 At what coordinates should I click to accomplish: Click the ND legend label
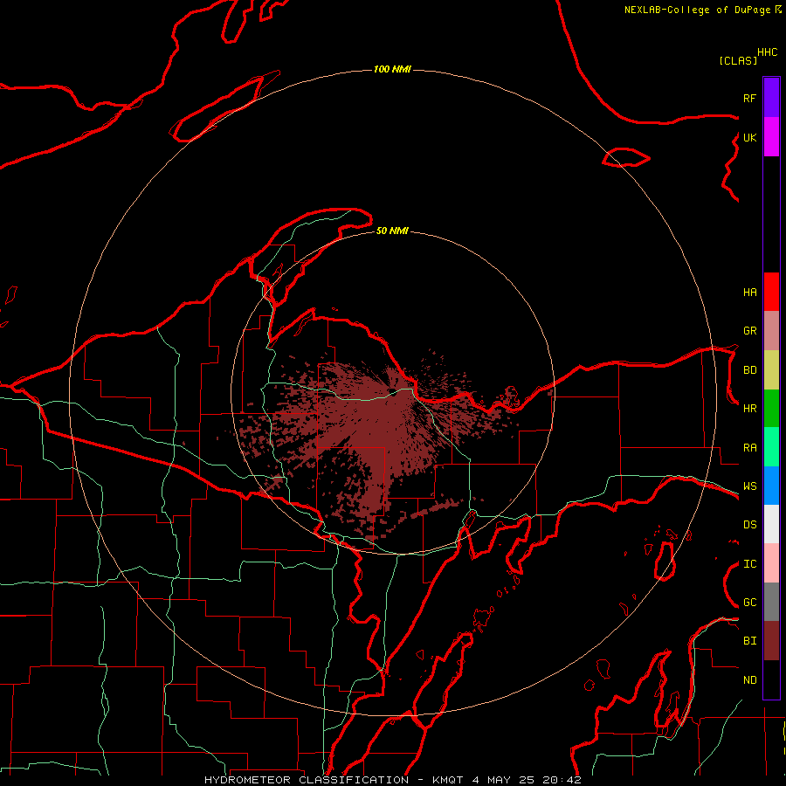click(749, 680)
